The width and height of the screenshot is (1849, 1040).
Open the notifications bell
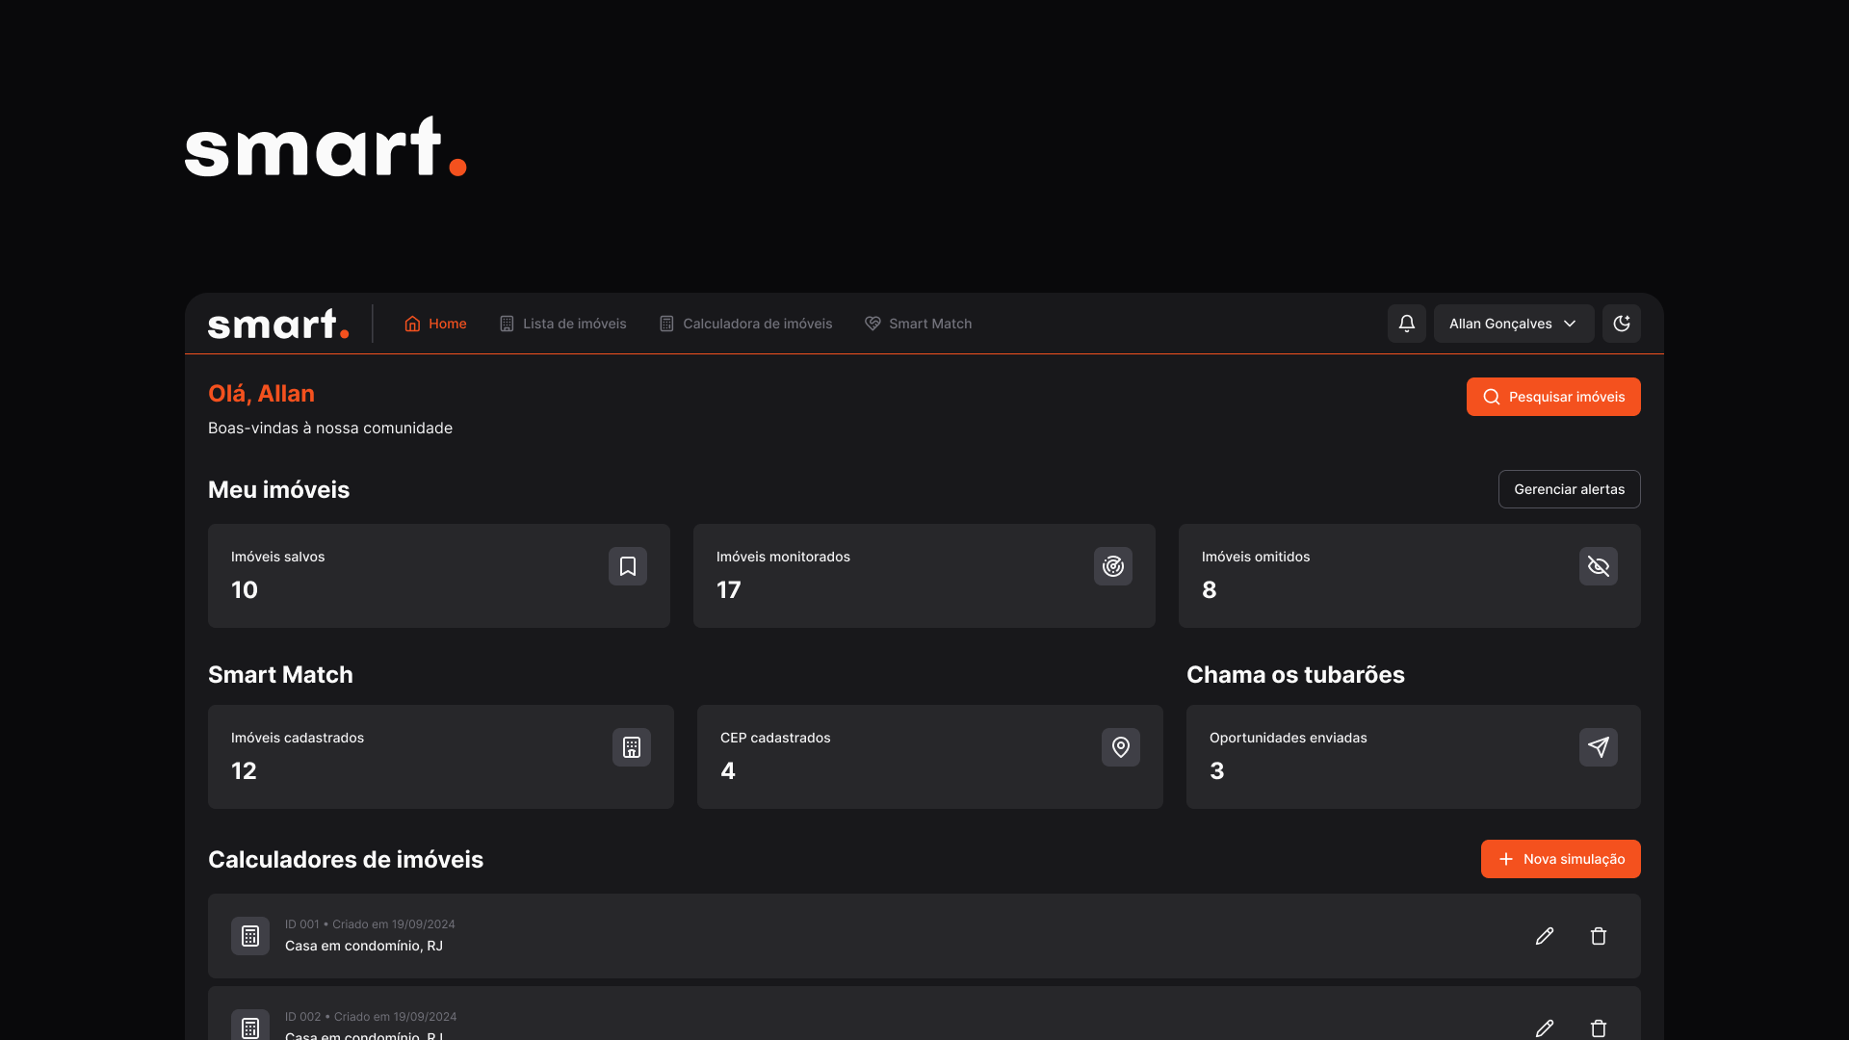coord(1406,324)
